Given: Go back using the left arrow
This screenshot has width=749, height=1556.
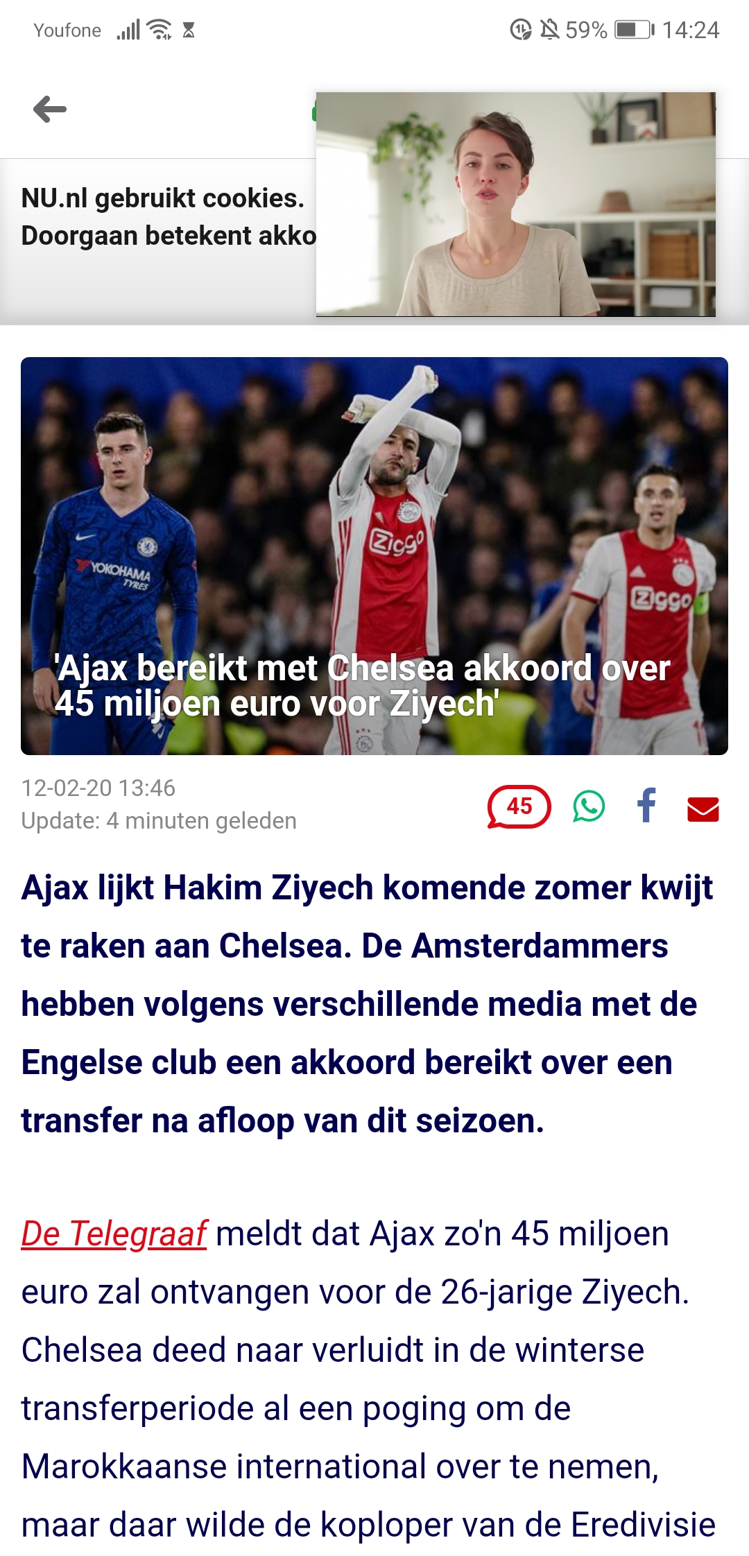Looking at the screenshot, I should (50, 110).
